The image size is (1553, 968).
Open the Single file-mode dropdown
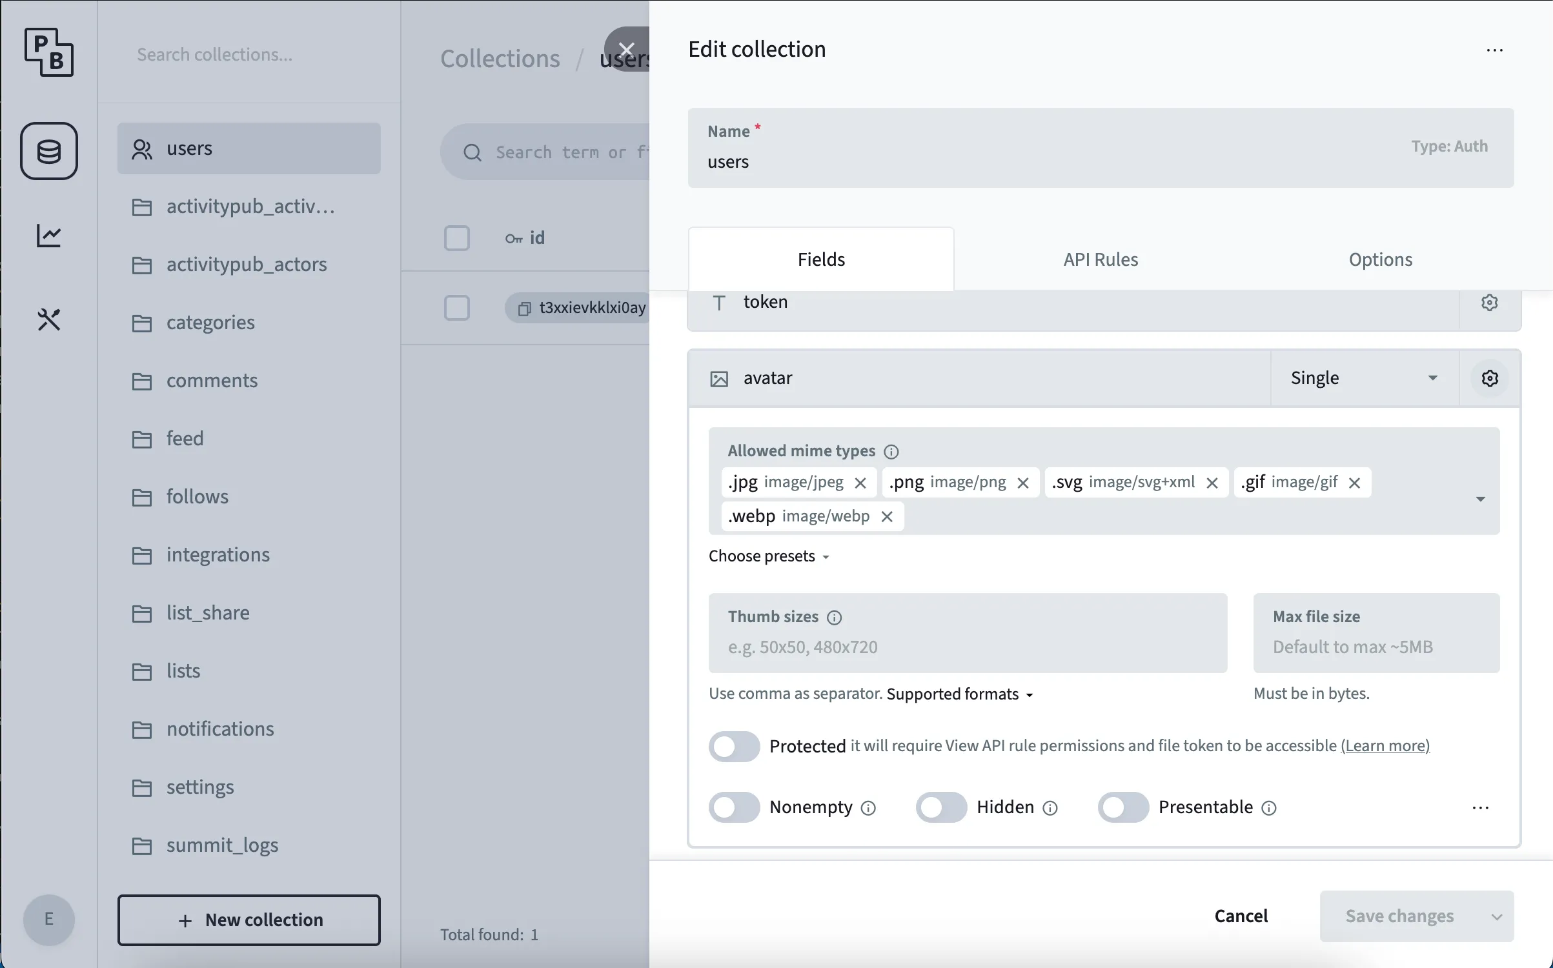coord(1364,378)
